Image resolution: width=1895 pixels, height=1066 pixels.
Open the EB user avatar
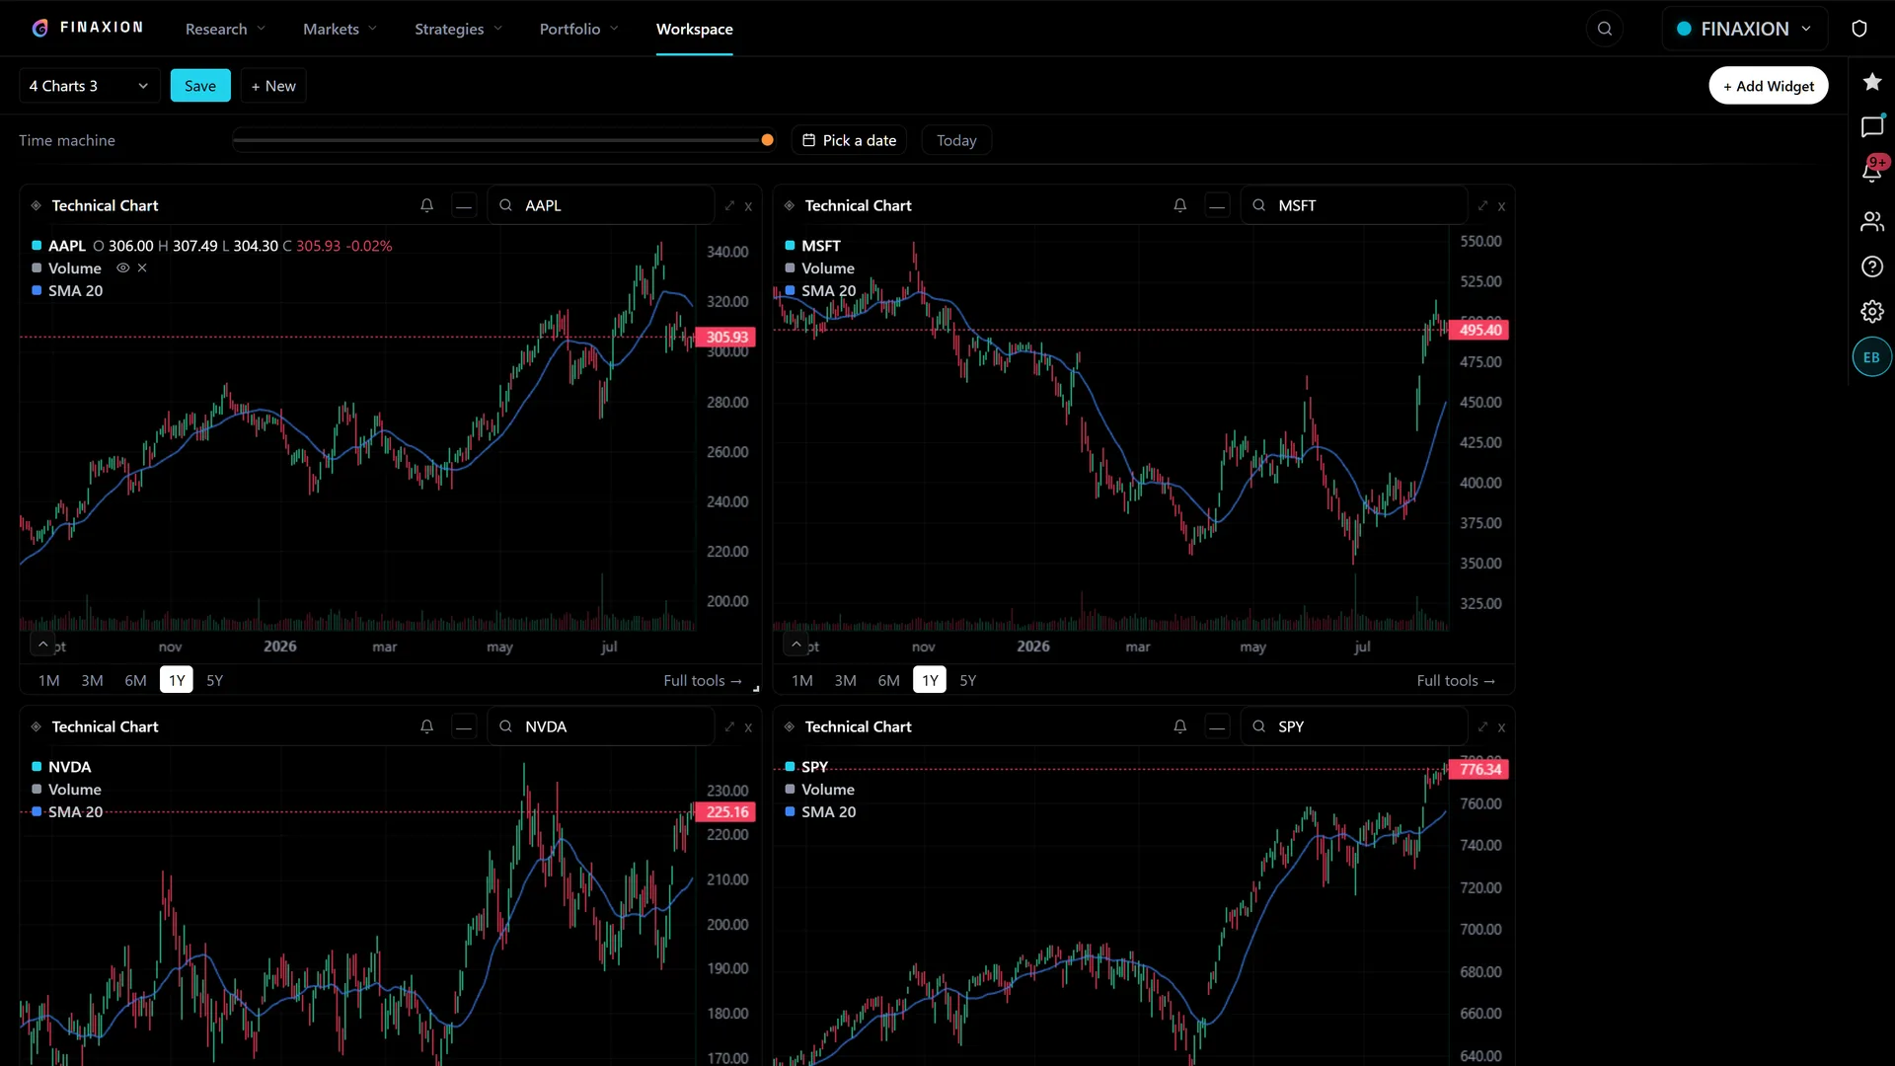coord(1872,357)
